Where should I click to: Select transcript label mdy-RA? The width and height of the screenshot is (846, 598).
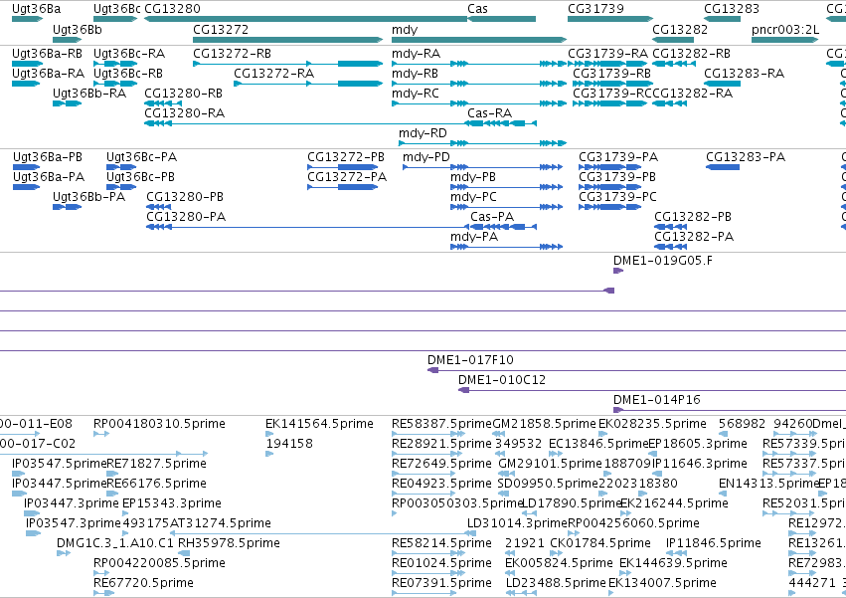[416, 54]
